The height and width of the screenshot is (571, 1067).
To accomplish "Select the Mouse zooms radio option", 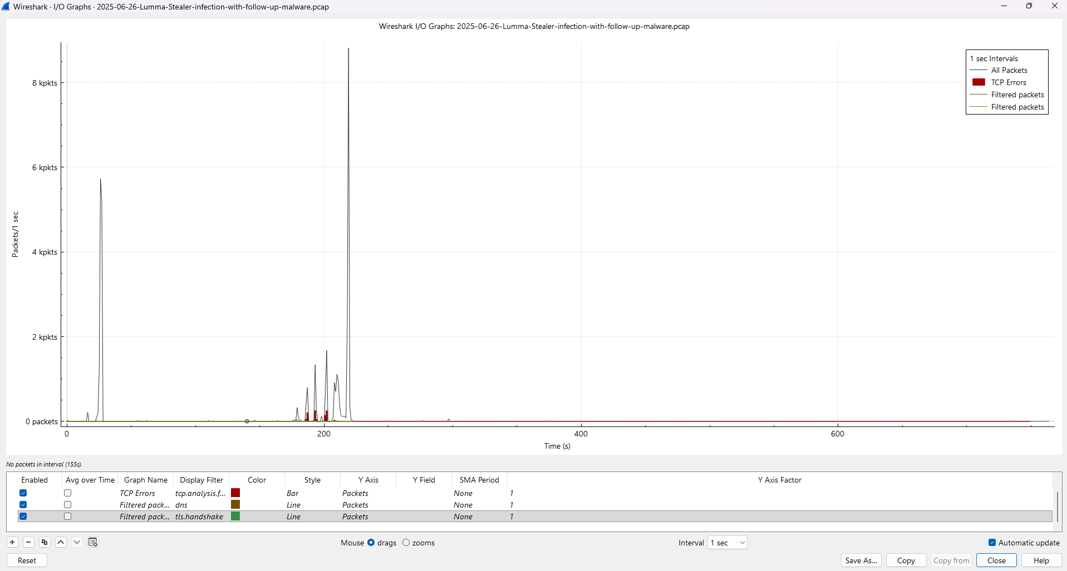I will (x=406, y=543).
